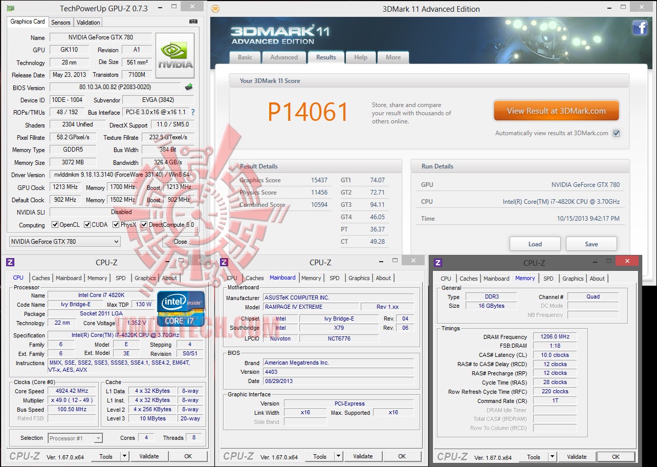The height and width of the screenshot is (467, 657).
Task: Open Caches tab in the CPU window
Action: tap(41, 278)
